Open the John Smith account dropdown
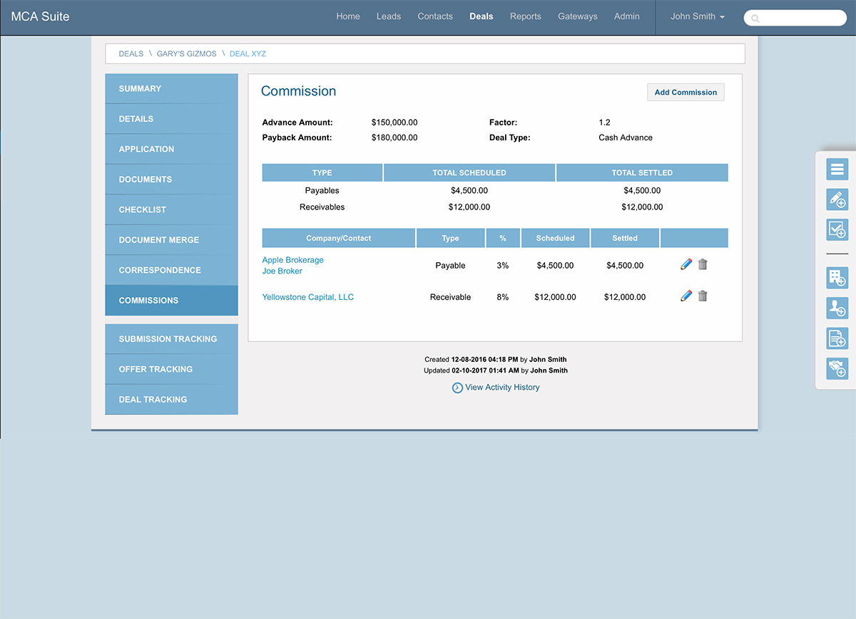 pyautogui.click(x=697, y=16)
